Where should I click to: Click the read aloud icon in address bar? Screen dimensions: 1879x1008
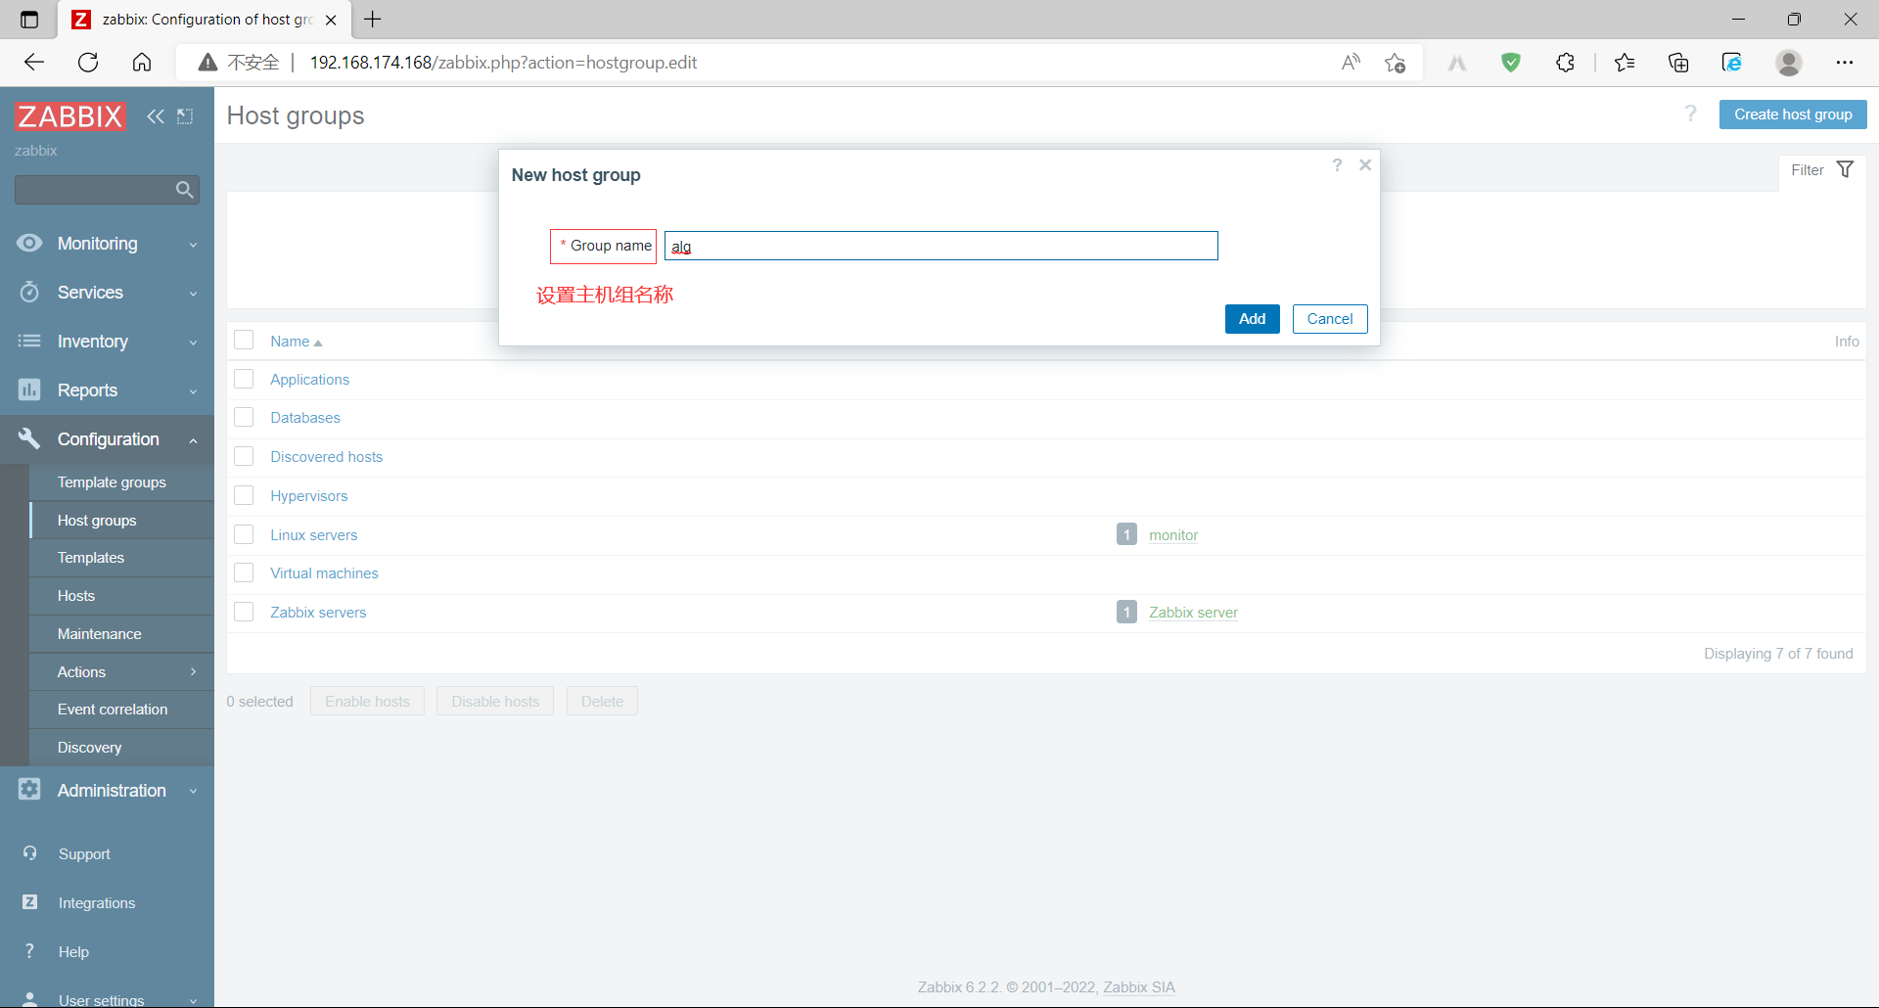(1351, 63)
